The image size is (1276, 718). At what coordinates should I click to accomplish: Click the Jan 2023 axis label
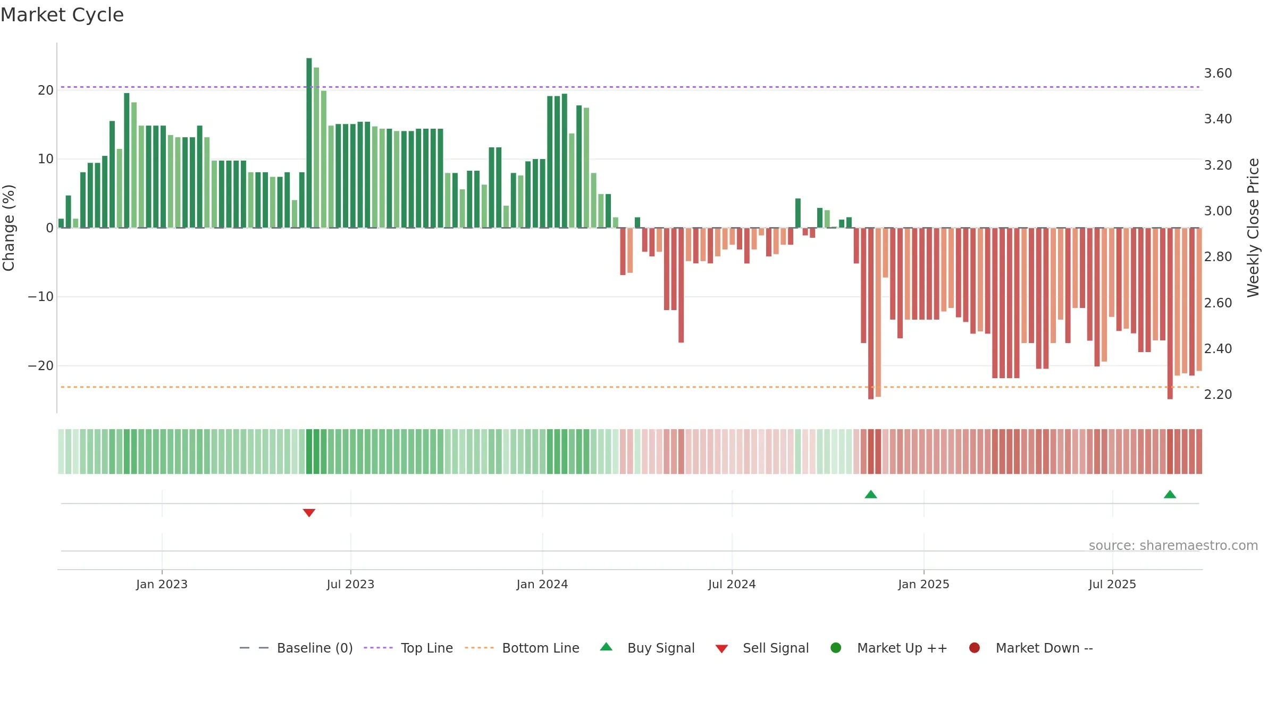point(162,584)
